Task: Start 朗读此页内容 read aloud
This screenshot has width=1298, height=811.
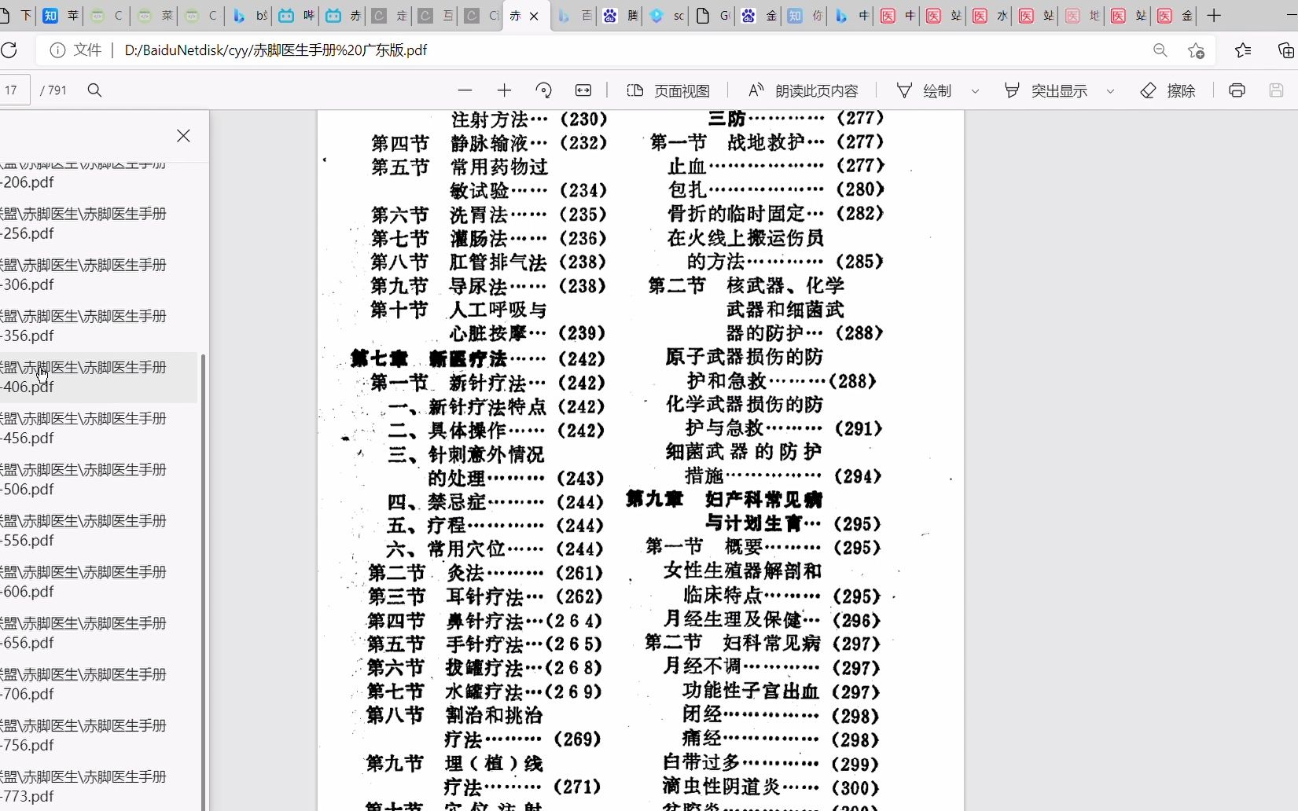Action: [x=803, y=90]
